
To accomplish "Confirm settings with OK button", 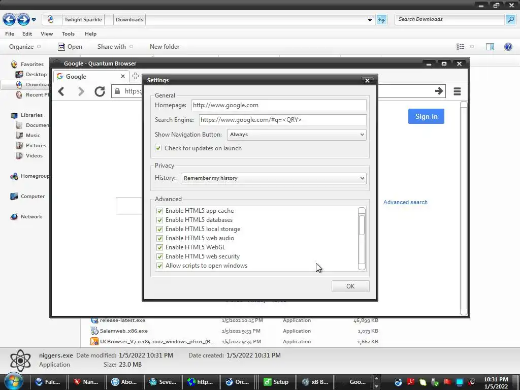I will click(350, 286).
